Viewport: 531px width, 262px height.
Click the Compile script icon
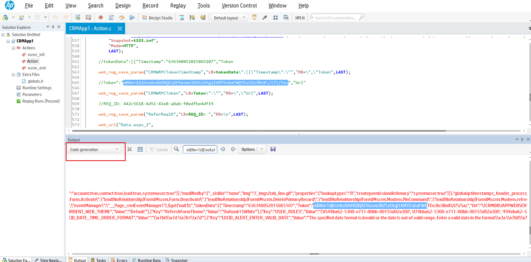click(x=111, y=17)
